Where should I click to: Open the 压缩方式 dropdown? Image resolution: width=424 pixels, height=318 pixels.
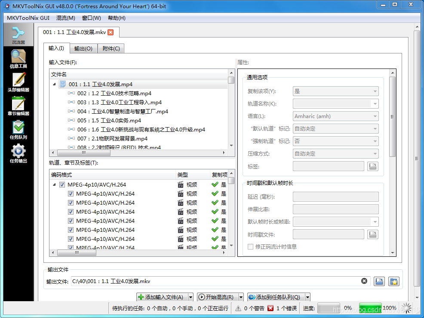tap(335, 154)
